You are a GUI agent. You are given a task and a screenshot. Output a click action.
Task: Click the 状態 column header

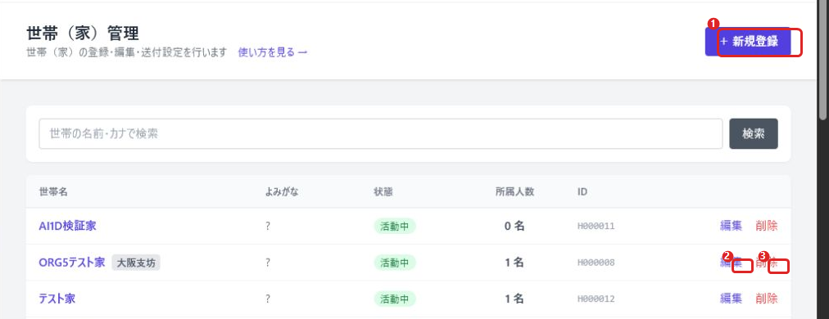(x=383, y=191)
